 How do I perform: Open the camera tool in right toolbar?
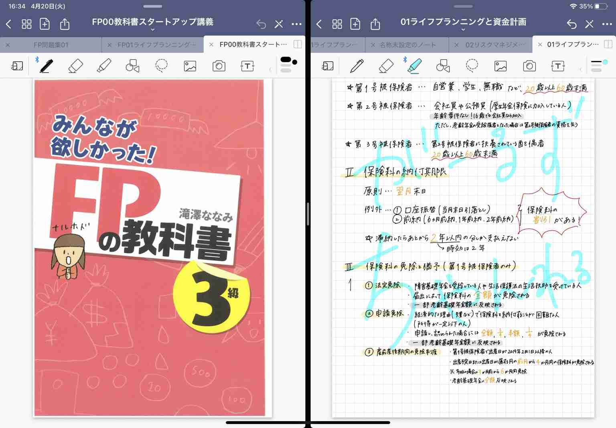point(529,66)
